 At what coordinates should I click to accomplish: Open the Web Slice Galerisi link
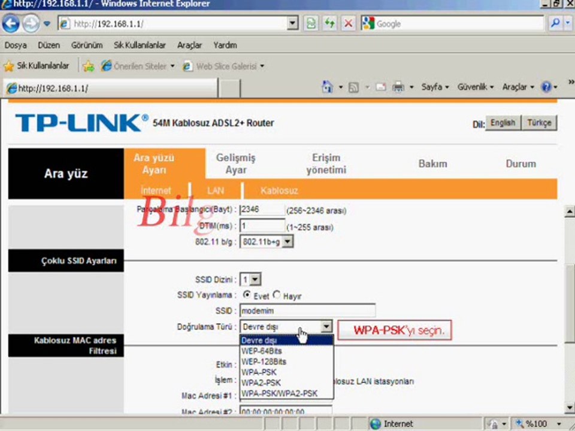coord(223,66)
